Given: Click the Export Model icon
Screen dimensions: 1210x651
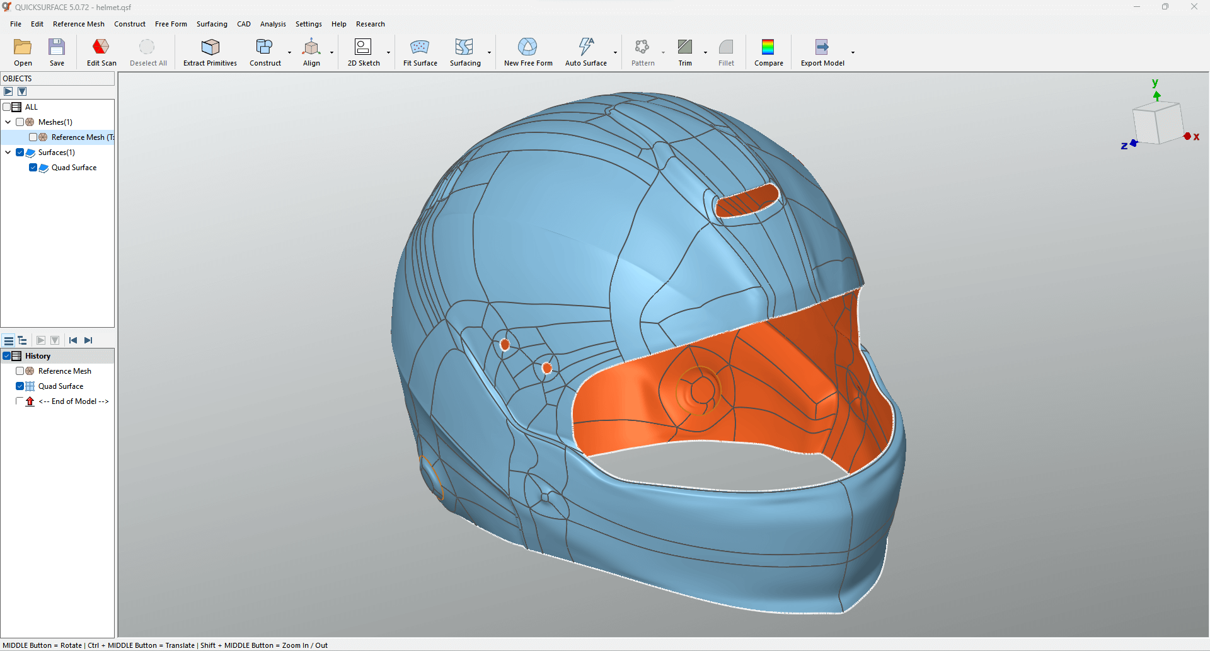Looking at the screenshot, I should point(822,47).
